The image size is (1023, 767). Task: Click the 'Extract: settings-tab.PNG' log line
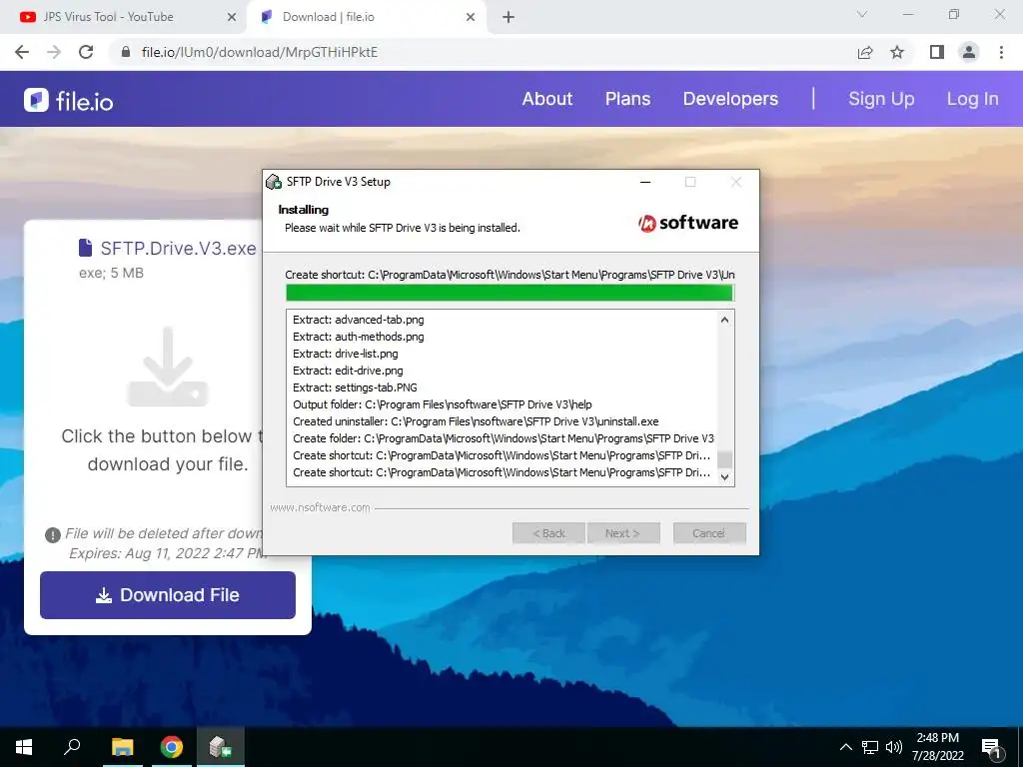(355, 387)
